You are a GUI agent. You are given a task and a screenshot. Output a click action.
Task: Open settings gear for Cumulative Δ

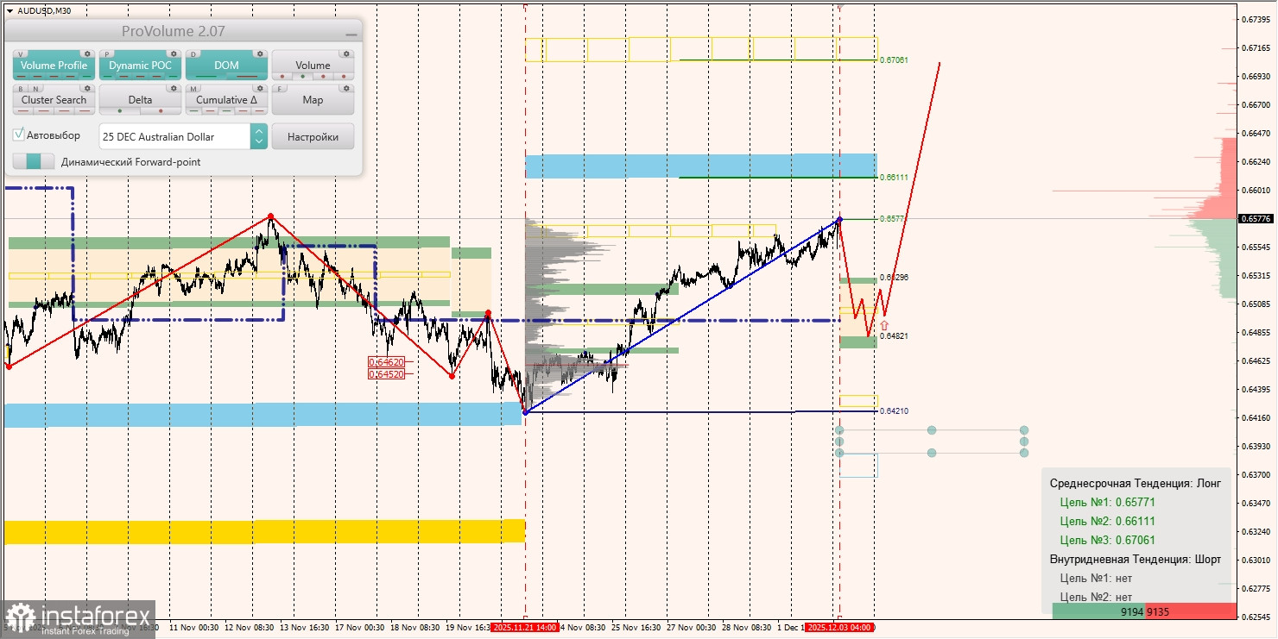point(260,88)
